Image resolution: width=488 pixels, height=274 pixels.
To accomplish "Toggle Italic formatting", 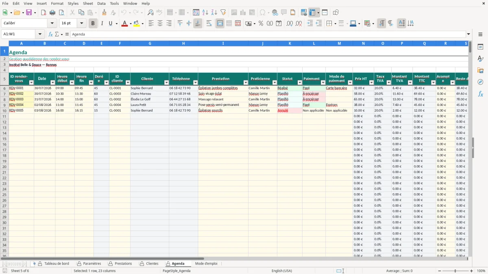I will (x=102, y=24).
